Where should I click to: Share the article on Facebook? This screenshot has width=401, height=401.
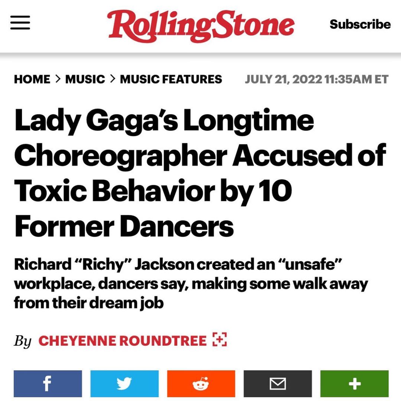(48, 384)
